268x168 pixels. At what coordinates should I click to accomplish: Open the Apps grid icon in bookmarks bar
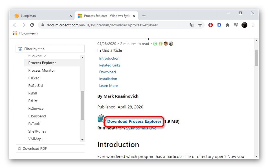click(x=15, y=33)
